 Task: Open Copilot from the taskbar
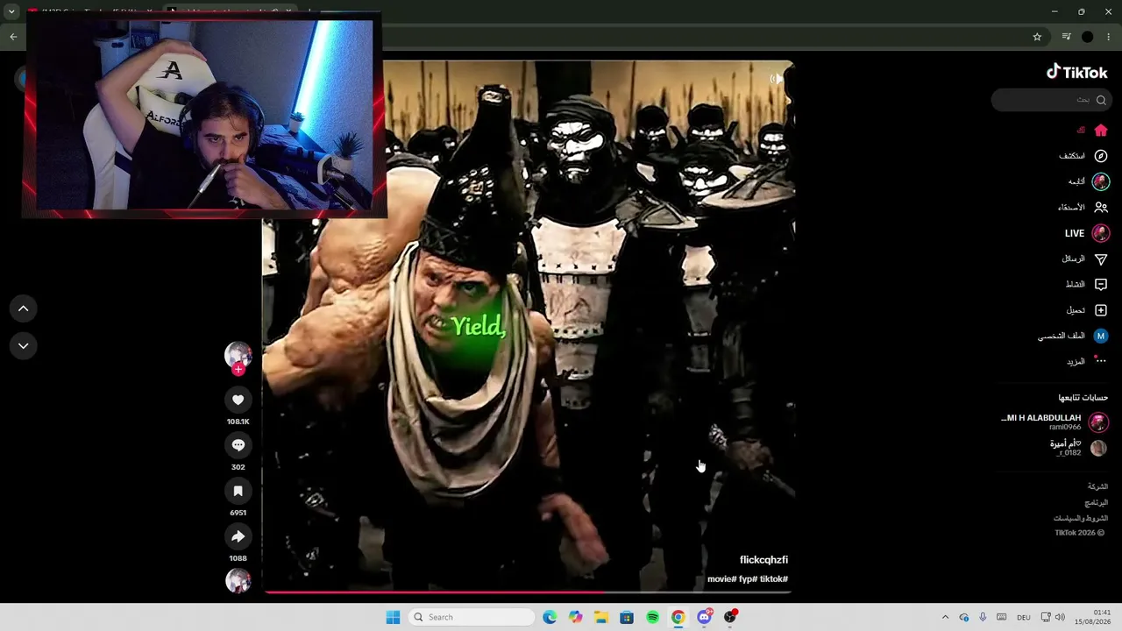[575, 617]
